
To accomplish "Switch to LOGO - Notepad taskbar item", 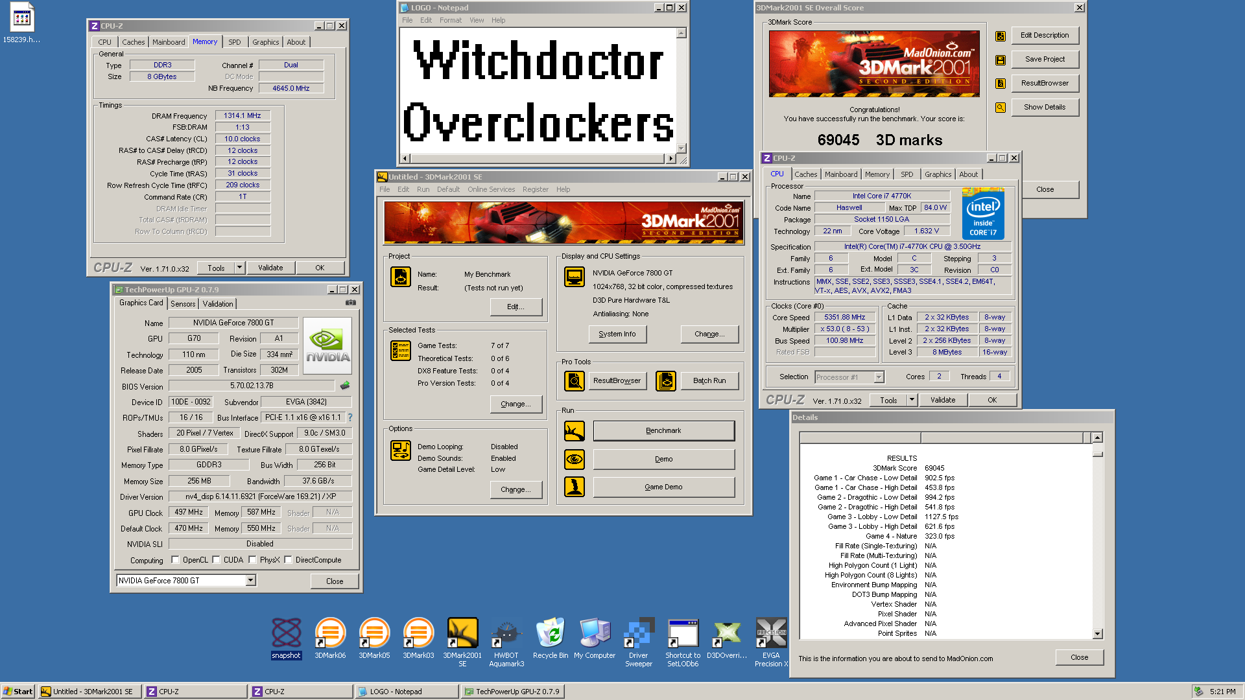I will coord(407,692).
